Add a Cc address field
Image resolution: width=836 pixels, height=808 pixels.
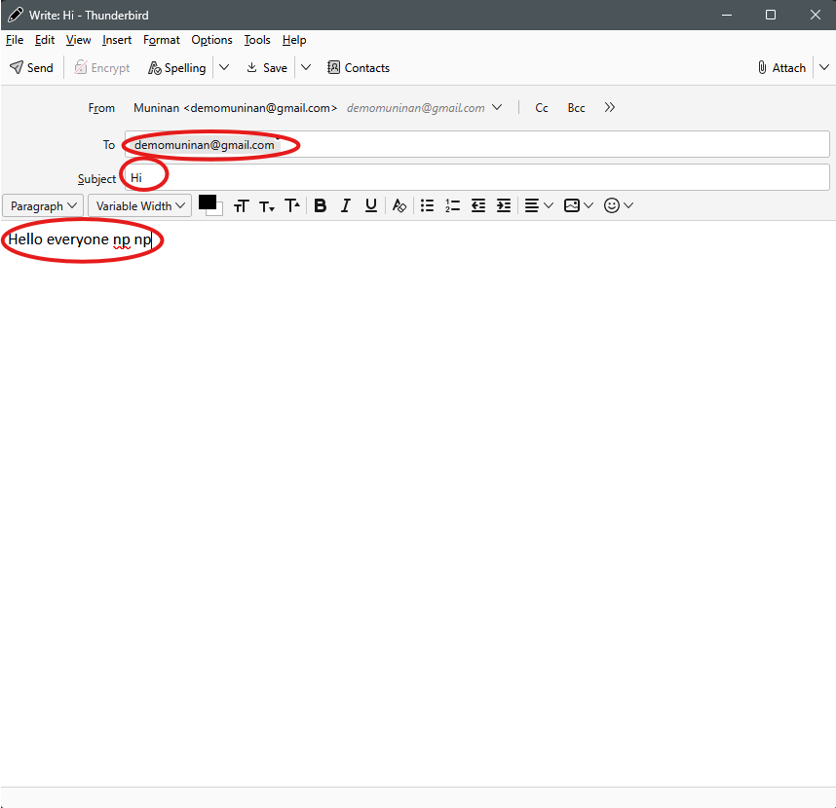tap(541, 108)
